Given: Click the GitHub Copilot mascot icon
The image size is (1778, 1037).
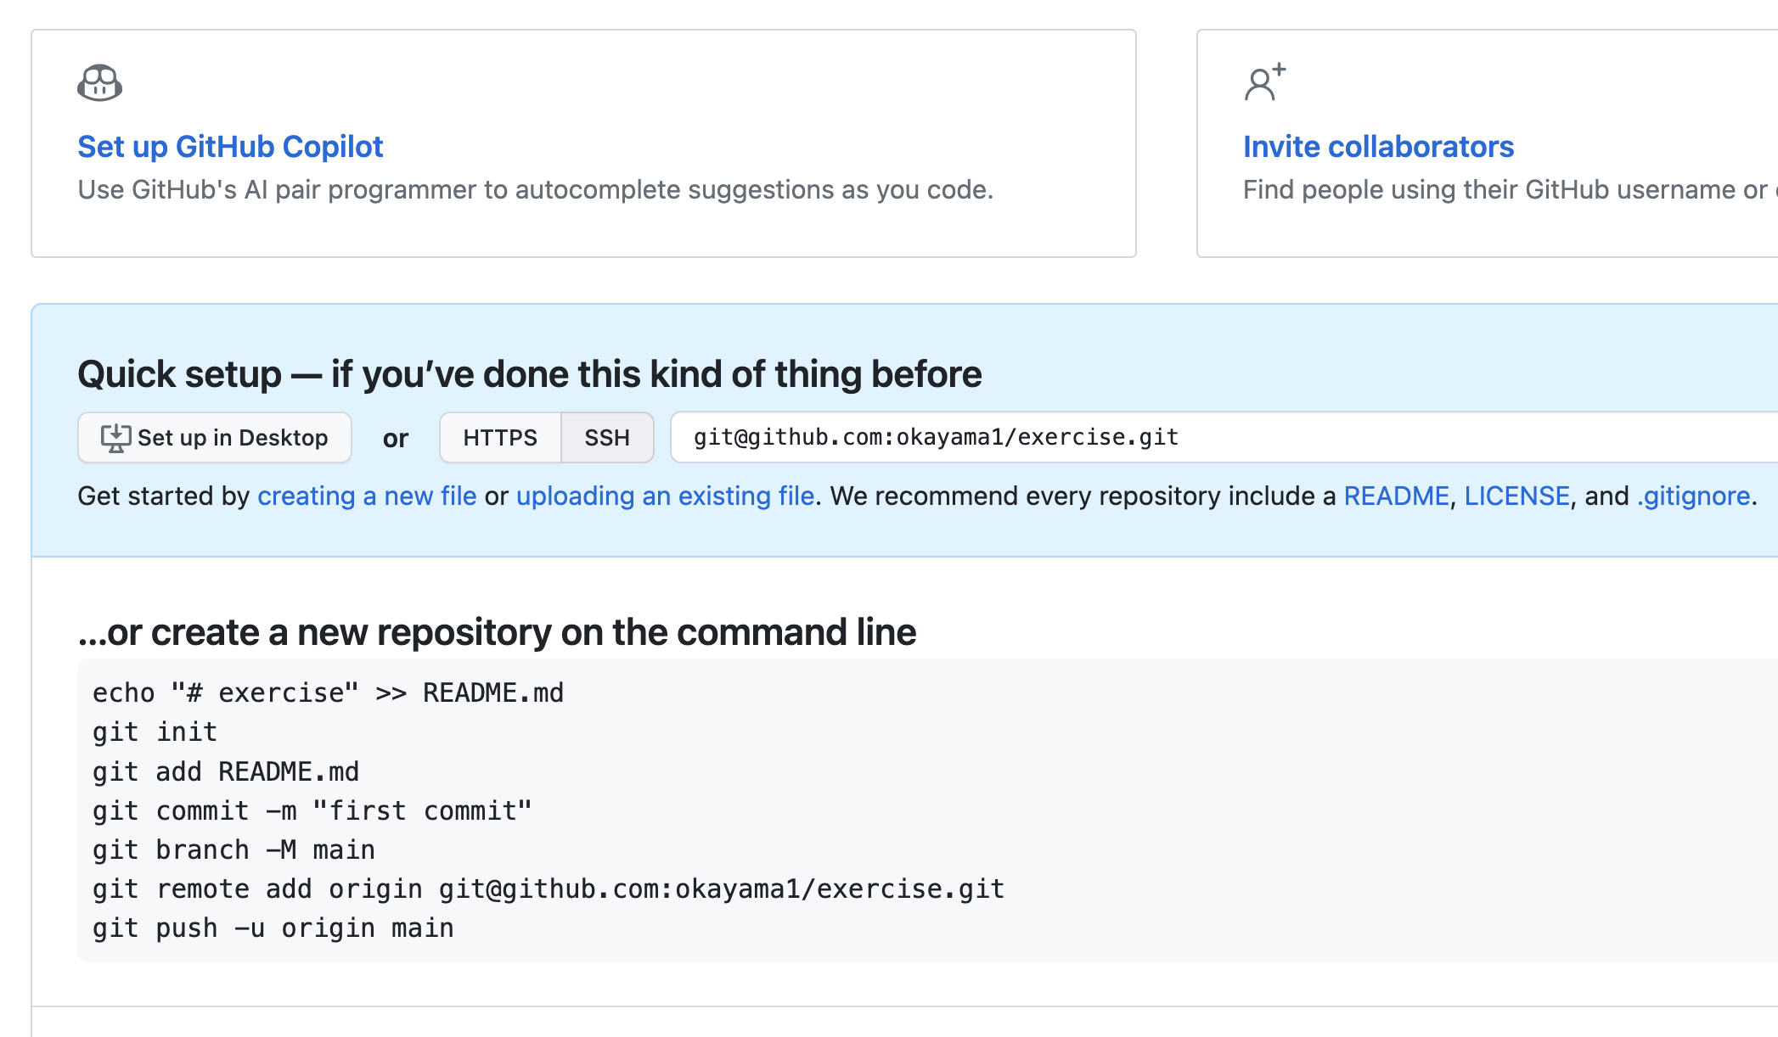Looking at the screenshot, I should pos(99,83).
